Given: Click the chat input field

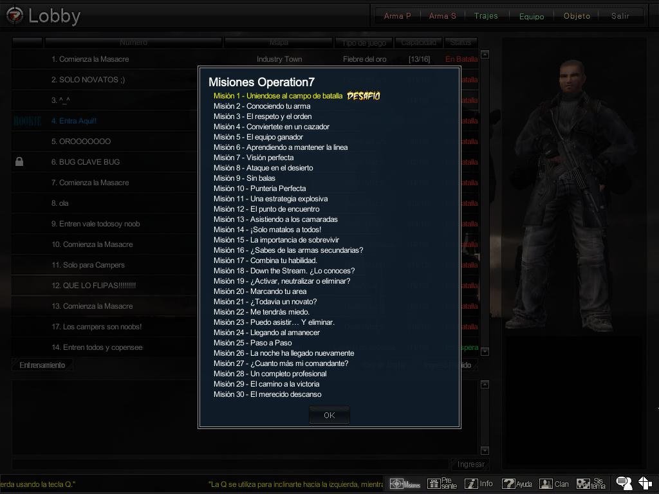Looking at the screenshot, I should [230, 464].
